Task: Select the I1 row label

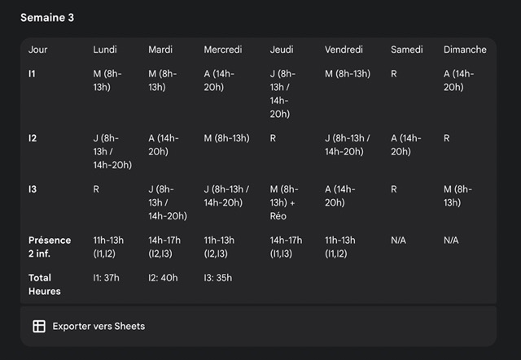Action: point(33,74)
